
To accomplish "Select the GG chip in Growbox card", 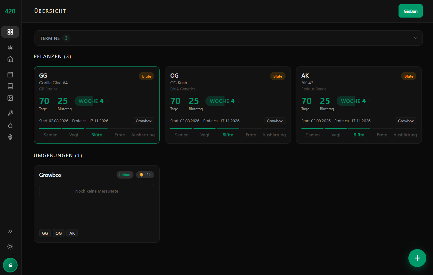I will [x=45, y=233].
